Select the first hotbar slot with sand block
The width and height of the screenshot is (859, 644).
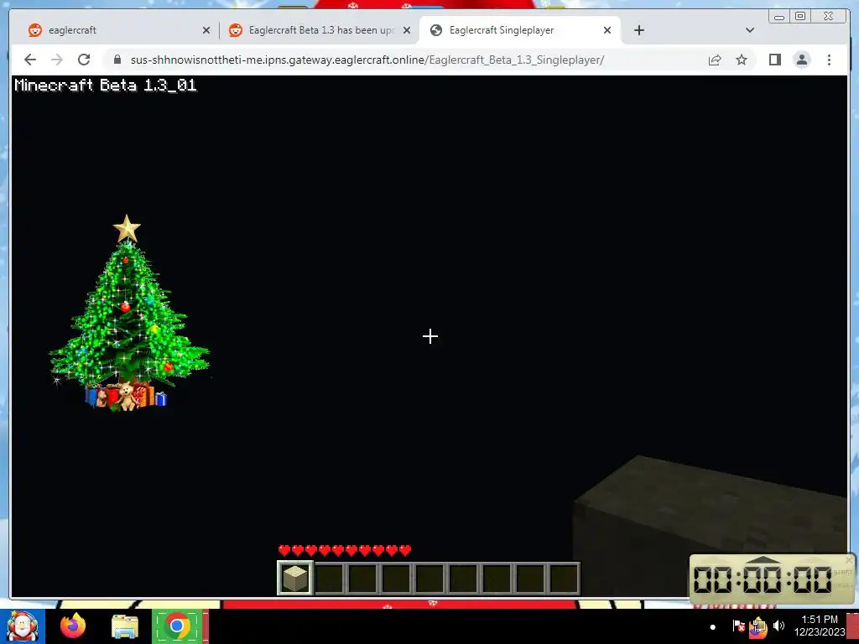[x=295, y=578]
